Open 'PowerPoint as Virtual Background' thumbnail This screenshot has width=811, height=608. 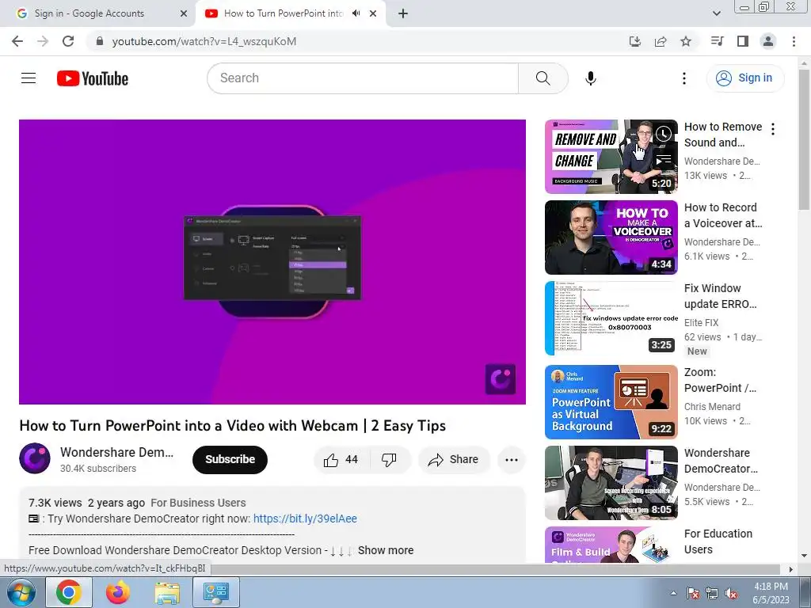pyautogui.click(x=611, y=402)
